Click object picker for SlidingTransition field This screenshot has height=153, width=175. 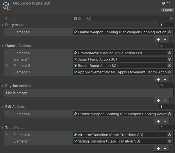coord(169,141)
